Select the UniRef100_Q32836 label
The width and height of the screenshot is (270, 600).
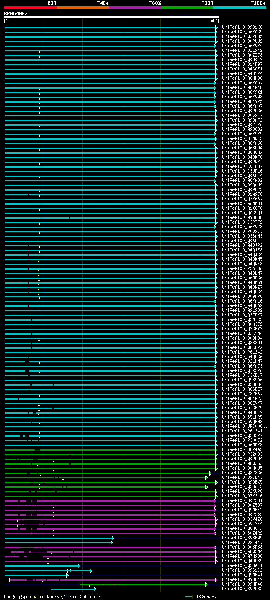[x=242, y=473]
